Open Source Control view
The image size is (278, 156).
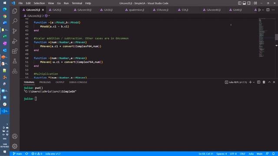pos(15,31)
